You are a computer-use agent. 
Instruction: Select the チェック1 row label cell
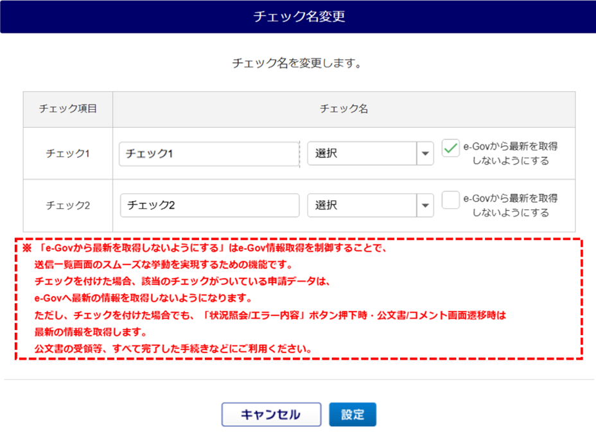tap(68, 153)
